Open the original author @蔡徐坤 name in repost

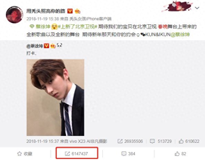[35, 46]
